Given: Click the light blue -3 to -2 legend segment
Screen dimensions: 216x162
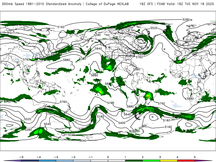Looking at the screenshot, I should click(65, 161).
